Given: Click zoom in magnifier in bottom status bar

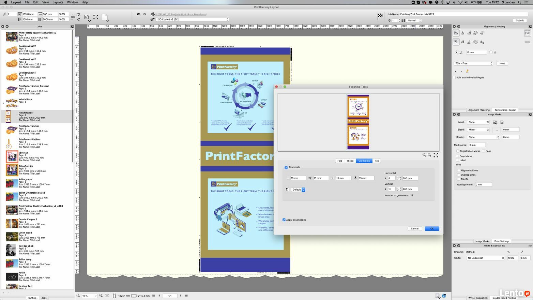Looking at the screenshot, I should tap(101, 296).
